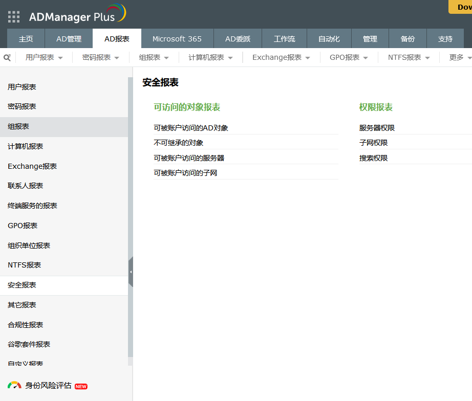472x401 pixels.
Task: Click the report search magnifier icon
Action: (7, 58)
